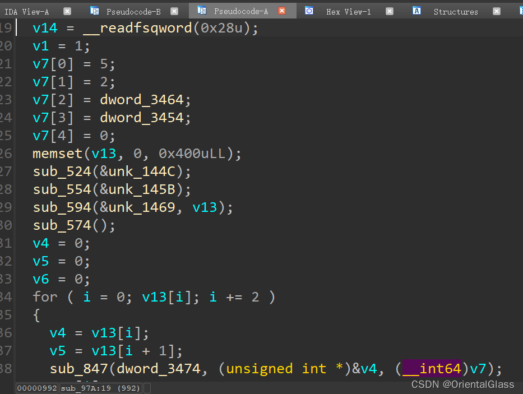Jump to function sub_847
The image size is (523, 394).
[x=78, y=369]
